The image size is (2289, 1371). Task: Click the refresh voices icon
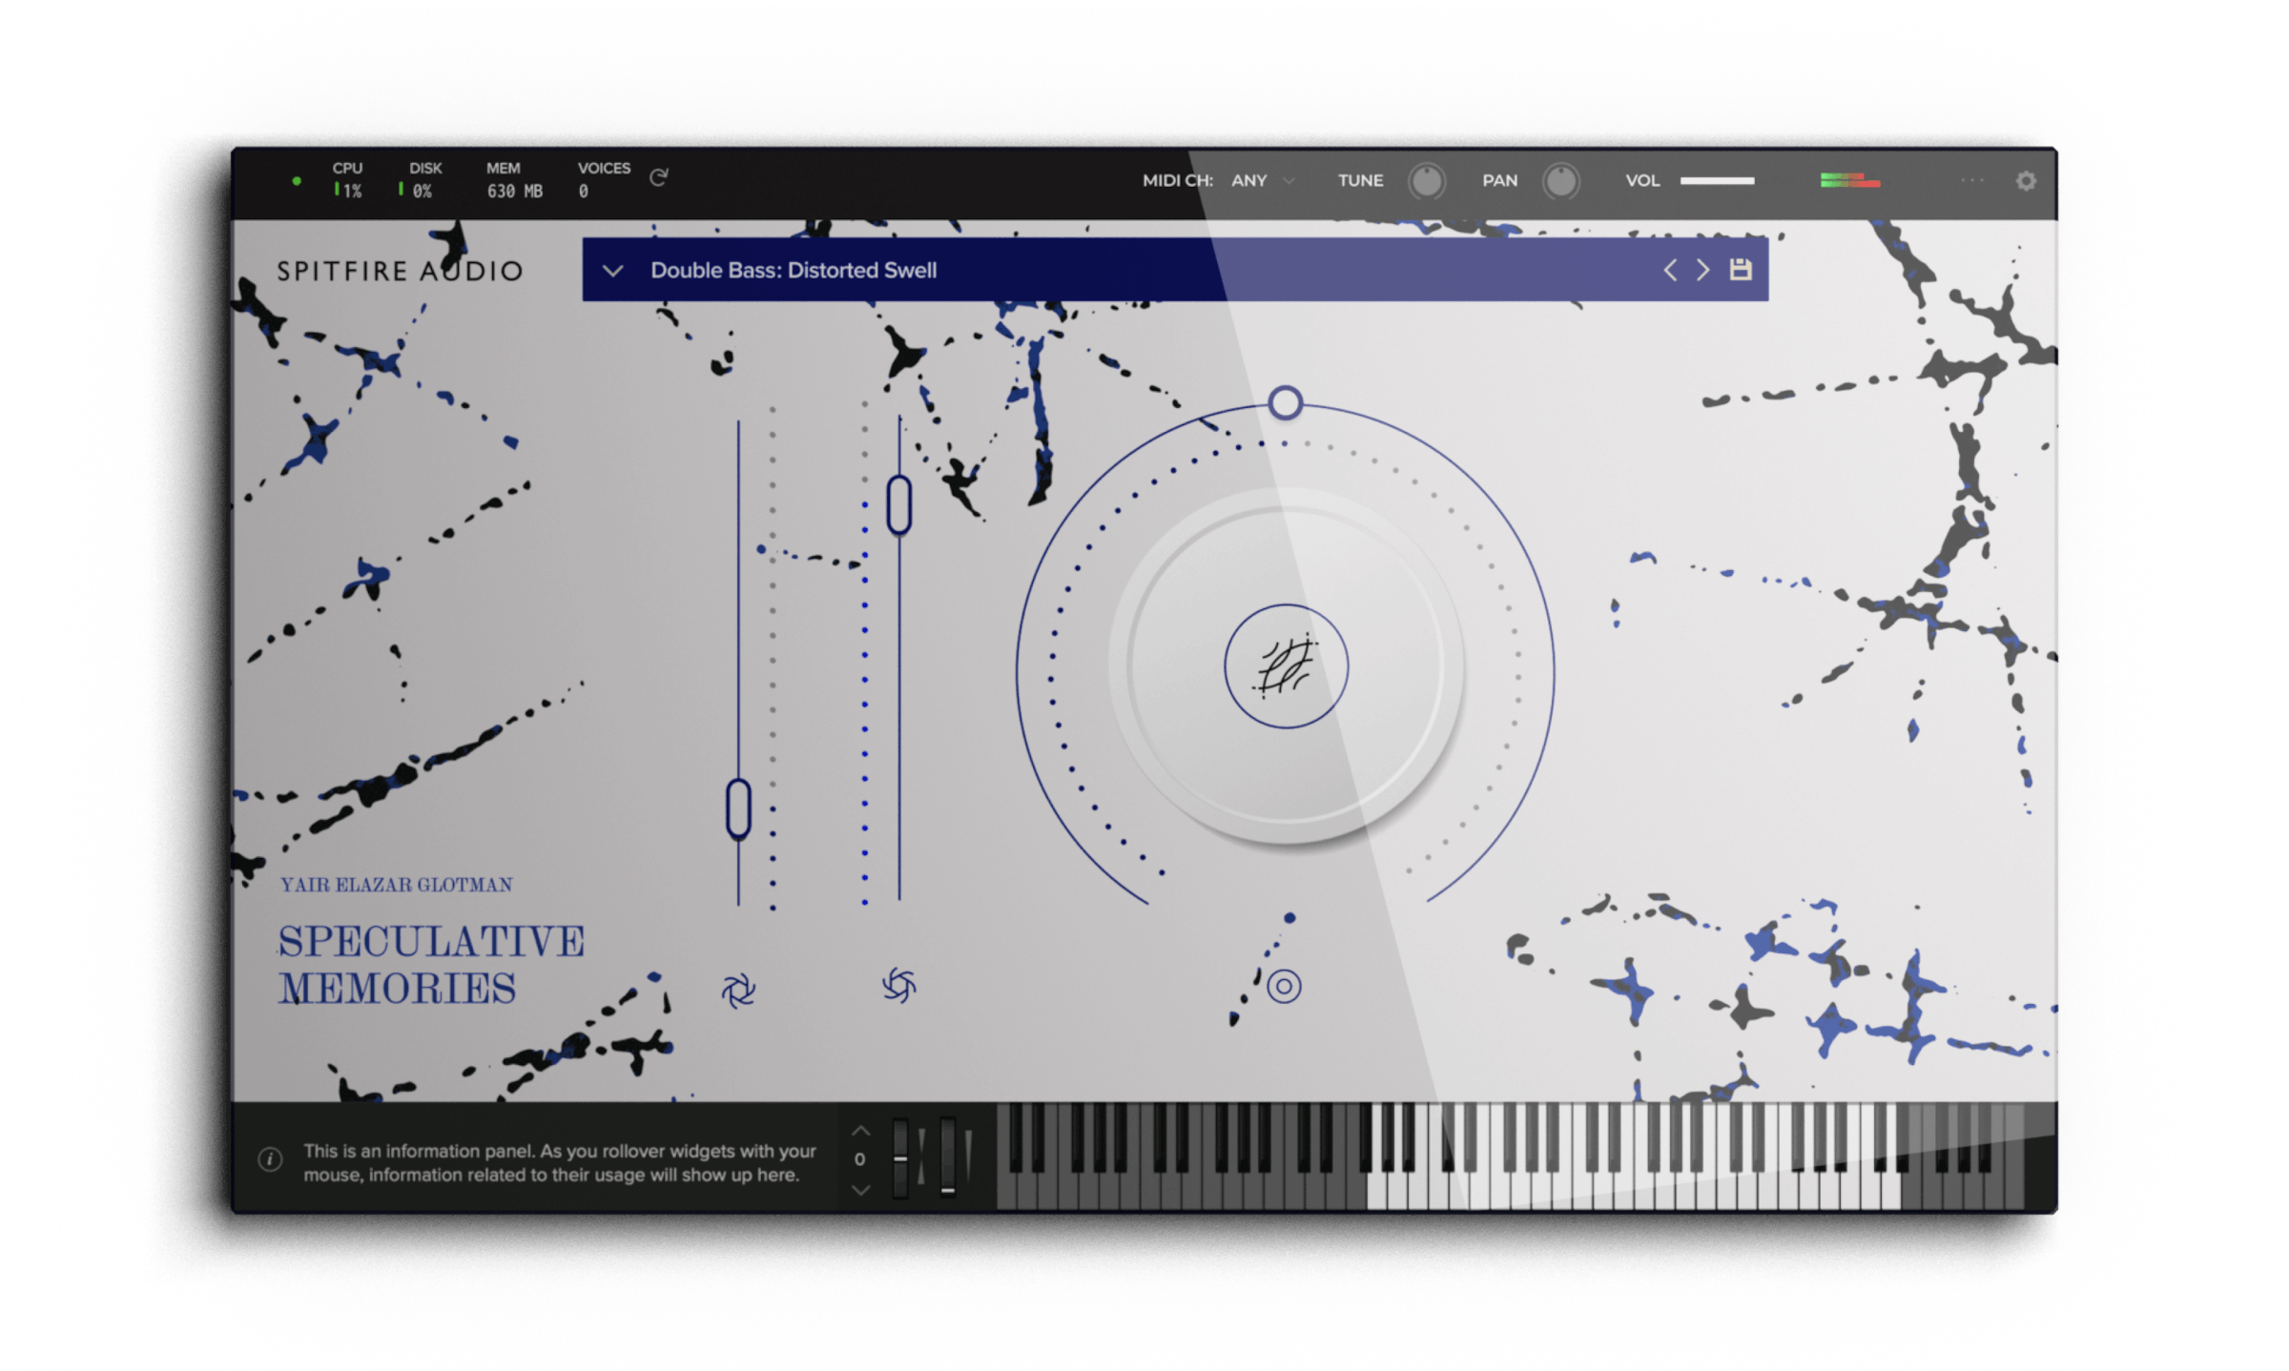pyautogui.click(x=658, y=177)
